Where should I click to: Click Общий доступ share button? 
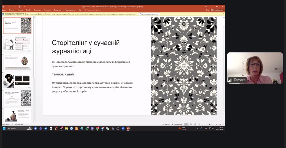(x=217, y=10)
